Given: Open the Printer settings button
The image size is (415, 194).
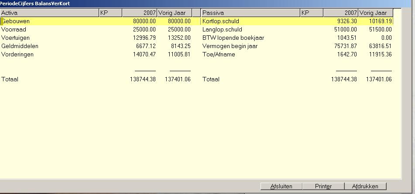Looking at the screenshot, I should click(323, 186).
